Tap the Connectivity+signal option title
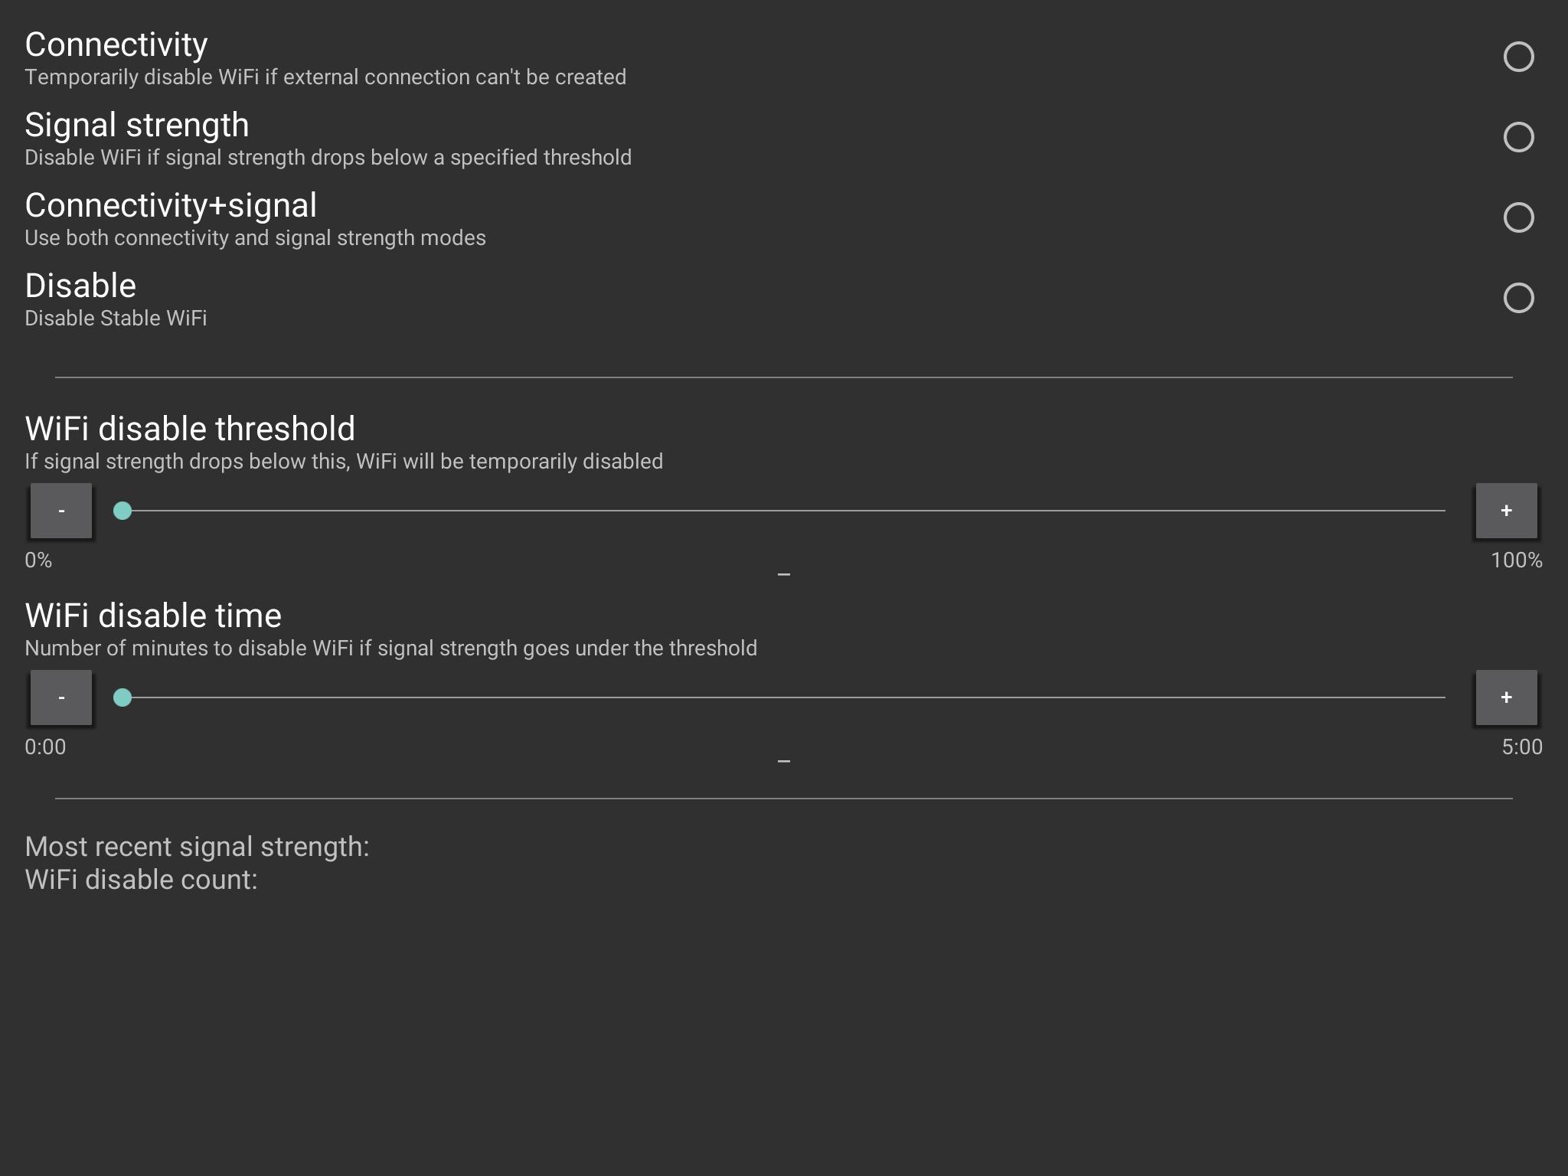 click(x=171, y=206)
